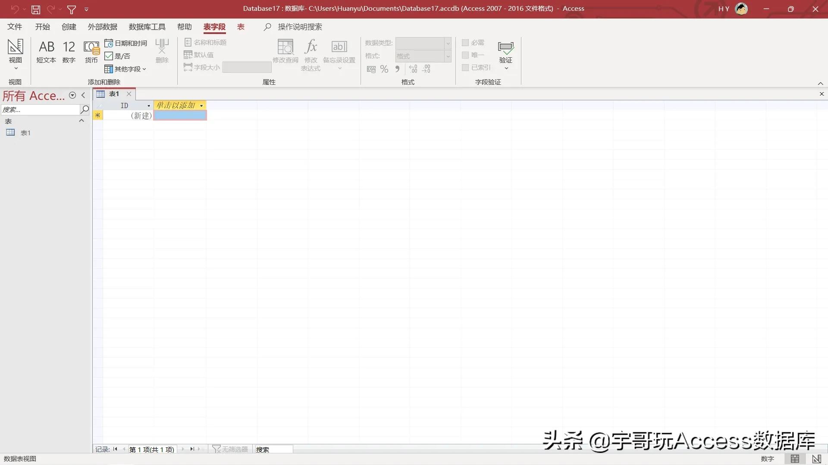Image resolution: width=828 pixels, height=465 pixels.
Task: Enable the 必需 (Required) checkbox
Action: point(465,43)
